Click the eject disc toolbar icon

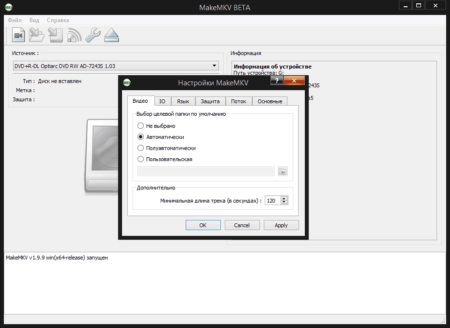[x=111, y=35]
